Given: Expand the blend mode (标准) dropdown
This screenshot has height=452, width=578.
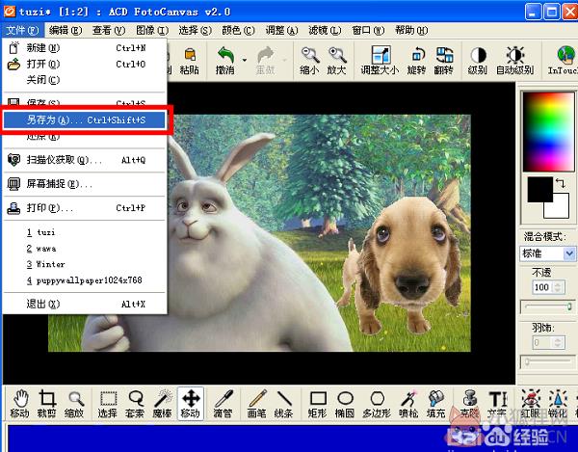Looking at the screenshot, I should 569,253.
